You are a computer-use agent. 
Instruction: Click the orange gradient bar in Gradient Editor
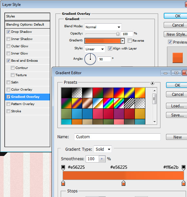(123, 176)
